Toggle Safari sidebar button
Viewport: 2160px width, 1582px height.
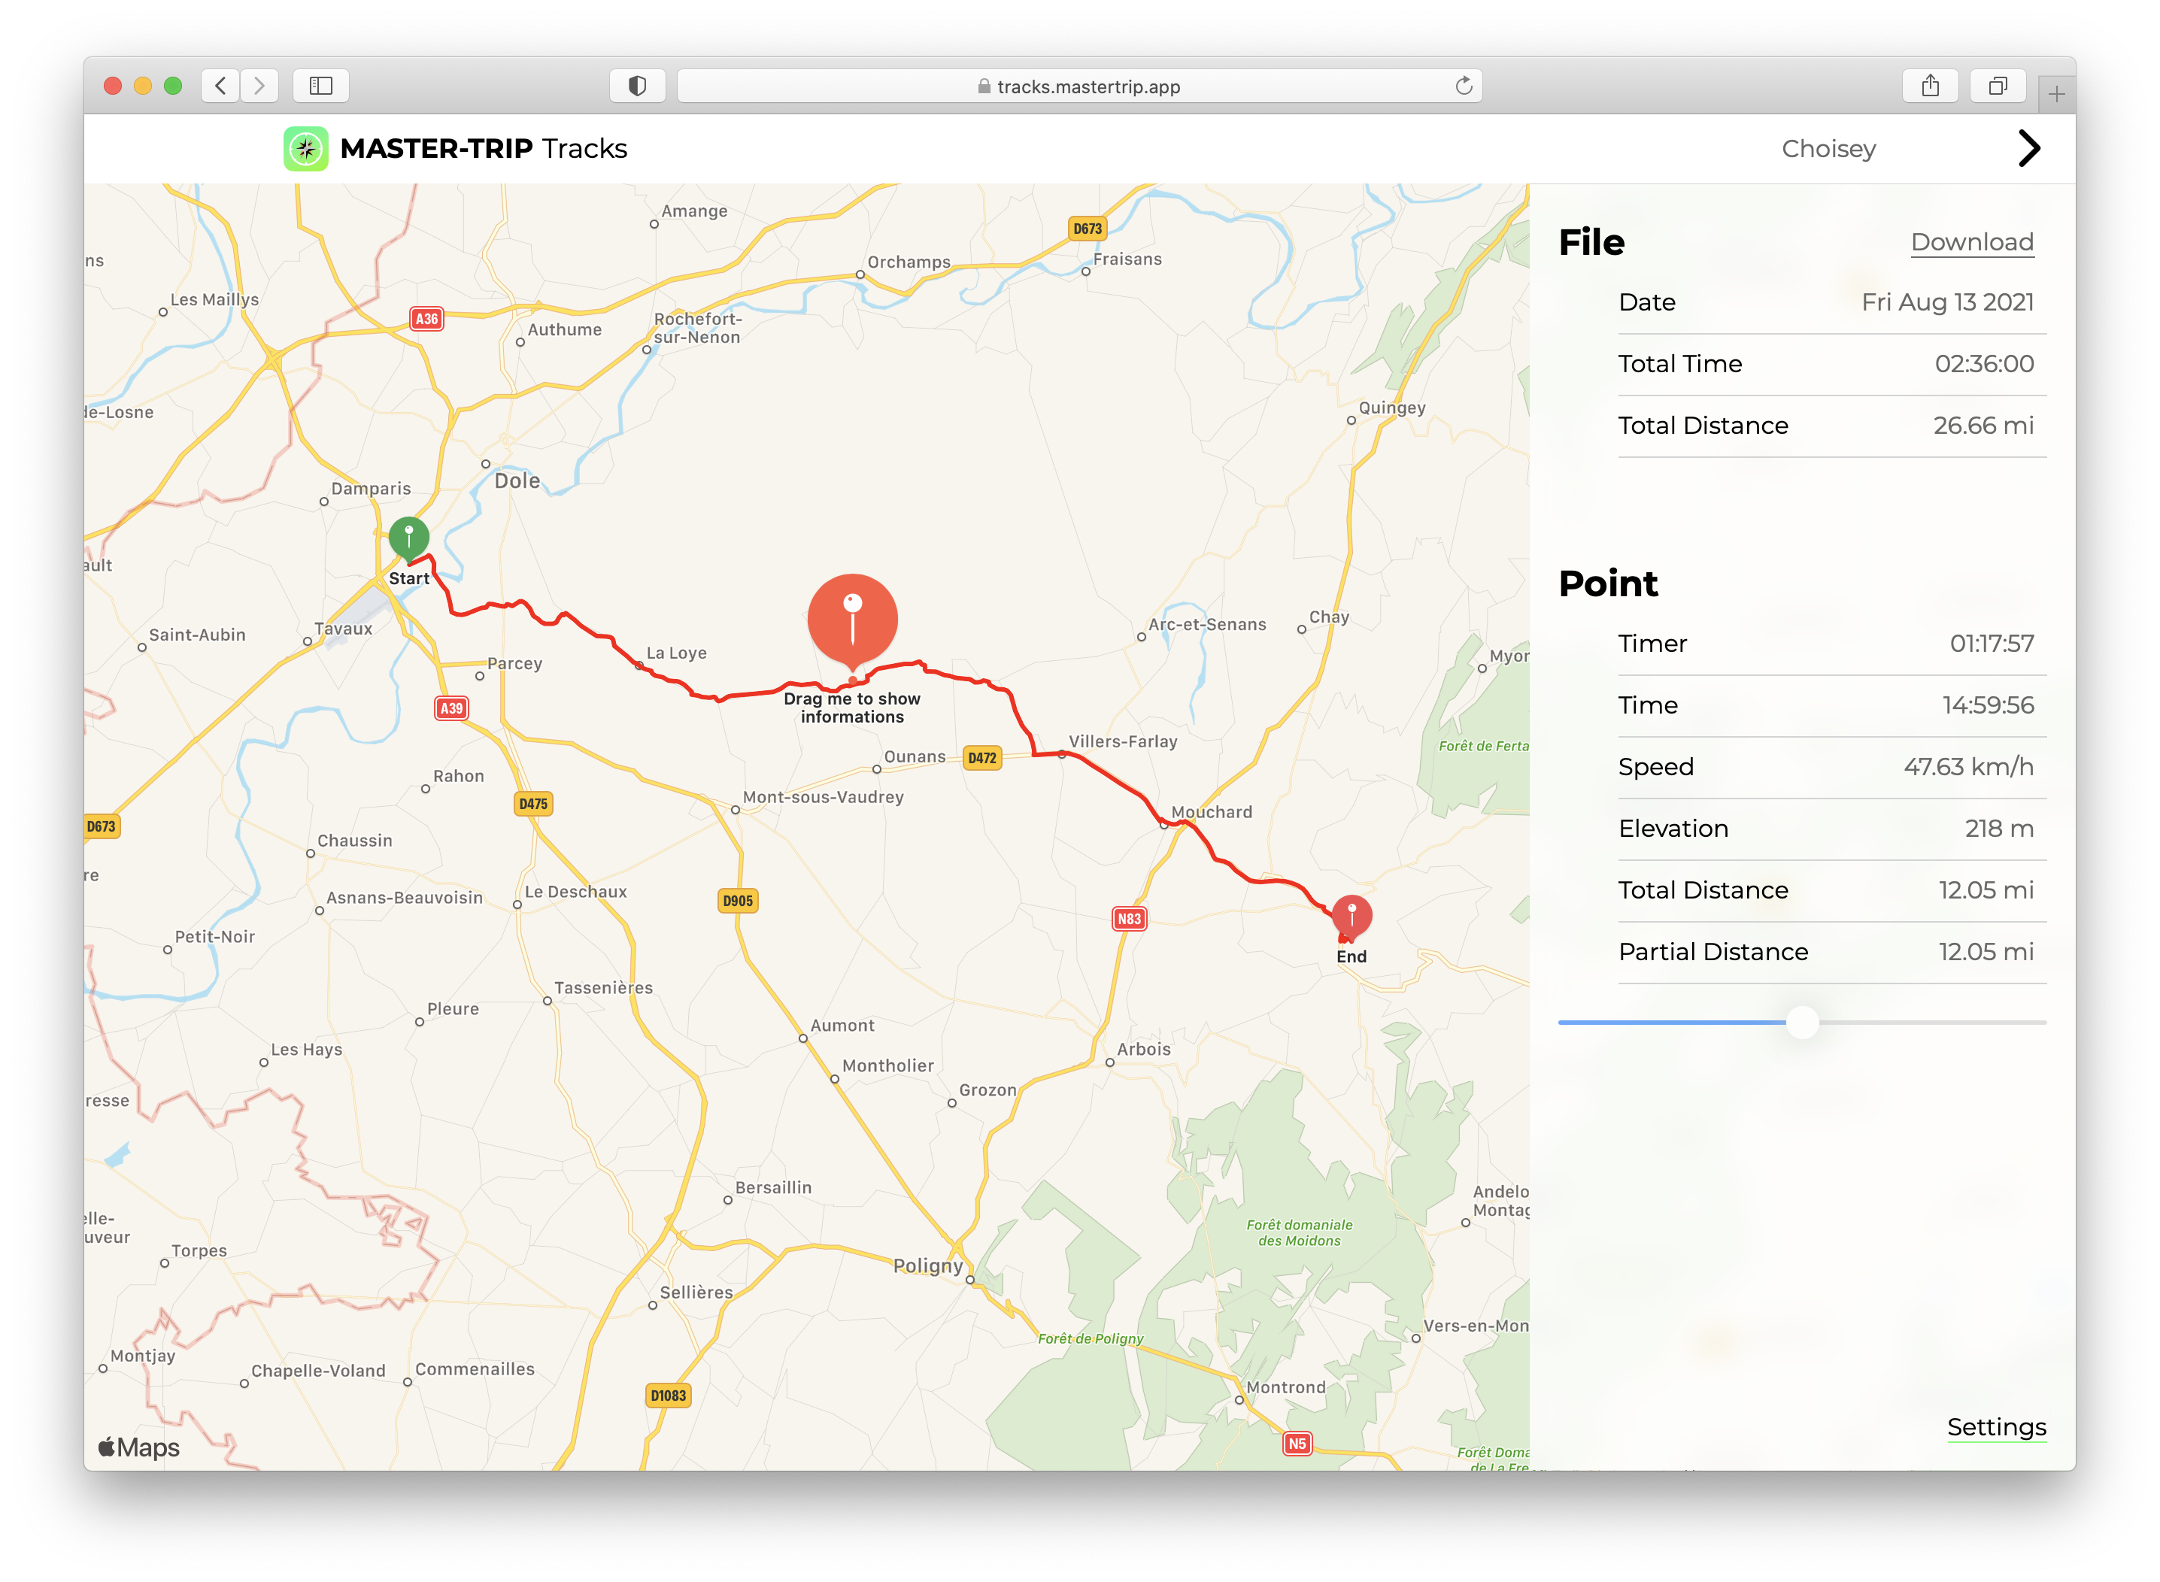point(321,86)
